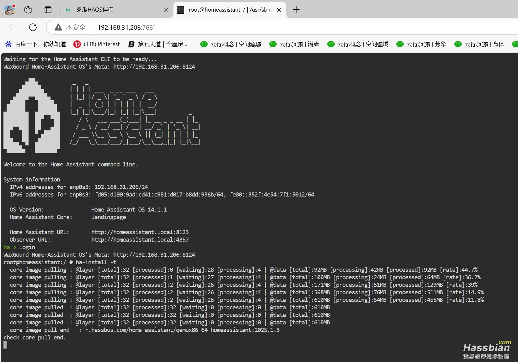Open the 第五大道 | 全屋定... bookmark
The height and width of the screenshot is (362, 518).
point(158,44)
